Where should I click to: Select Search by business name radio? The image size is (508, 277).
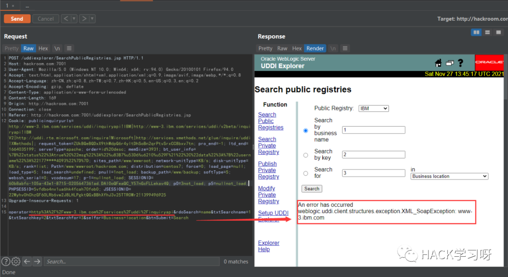click(x=306, y=131)
